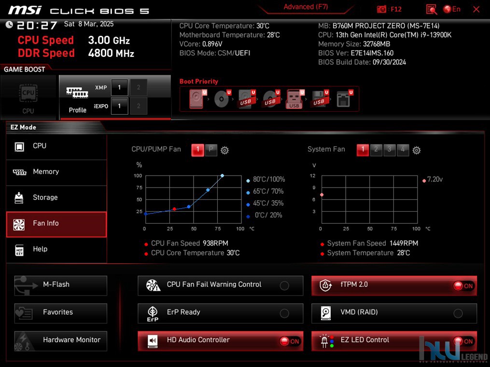Select iEXPO profile 2
Screen dimensions: 490x367
click(139, 106)
